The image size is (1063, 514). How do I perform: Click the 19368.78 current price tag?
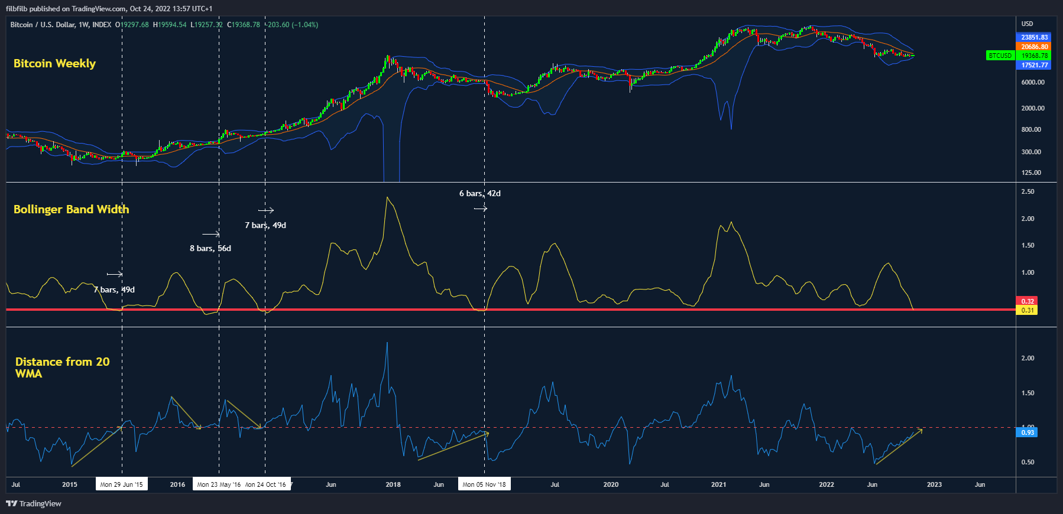click(1033, 56)
